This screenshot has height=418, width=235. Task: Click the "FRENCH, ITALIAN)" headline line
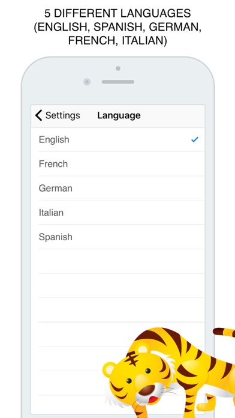(117, 41)
